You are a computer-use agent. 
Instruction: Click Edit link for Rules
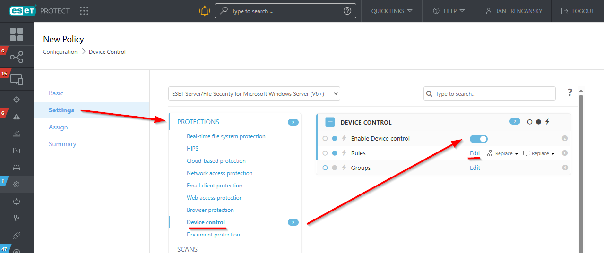[475, 153]
